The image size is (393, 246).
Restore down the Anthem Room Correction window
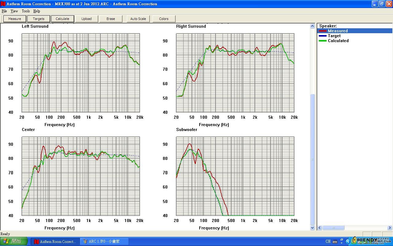pos(382,4)
